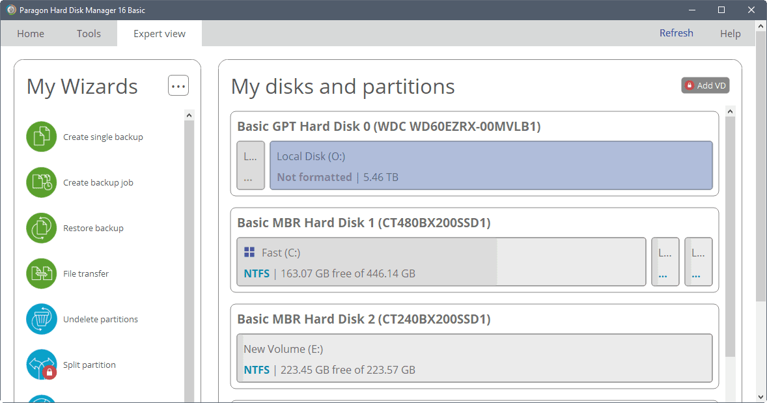Click the Create single backup label
Viewport: 767px width, 403px height.
(104, 137)
